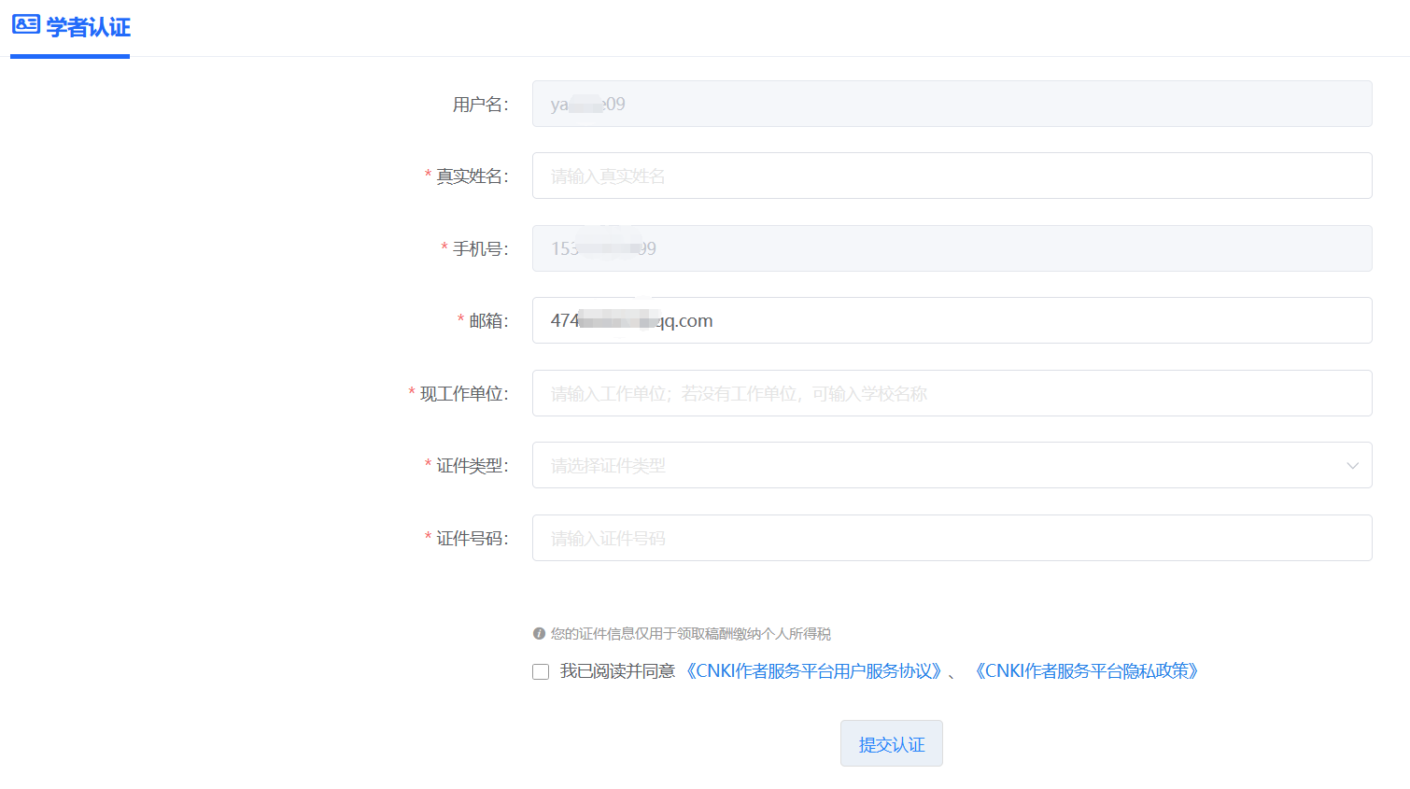Click the ID card icon beside 学者认证
Image resolution: width=1410 pixels, height=789 pixels.
click(26, 25)
